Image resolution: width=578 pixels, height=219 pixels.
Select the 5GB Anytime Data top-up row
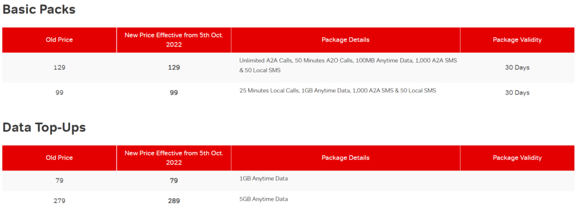coord(289,201)
